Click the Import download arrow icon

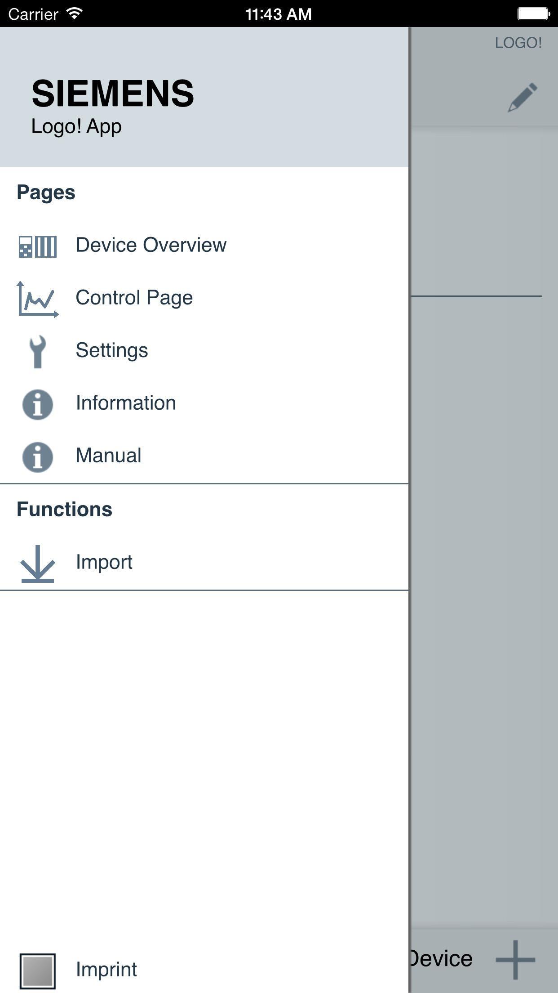pos(38,563)
